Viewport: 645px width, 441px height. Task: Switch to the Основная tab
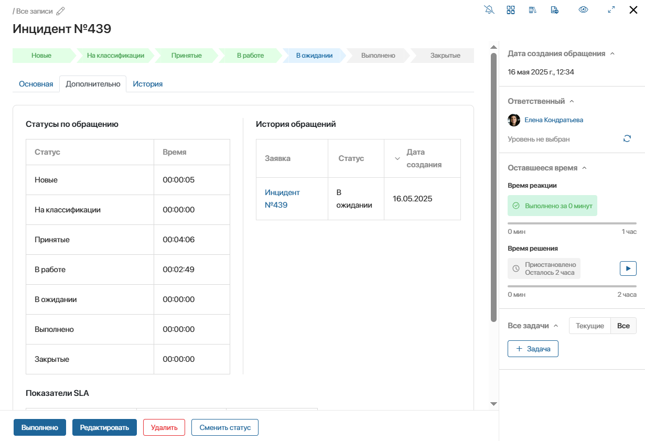point(36,84)
